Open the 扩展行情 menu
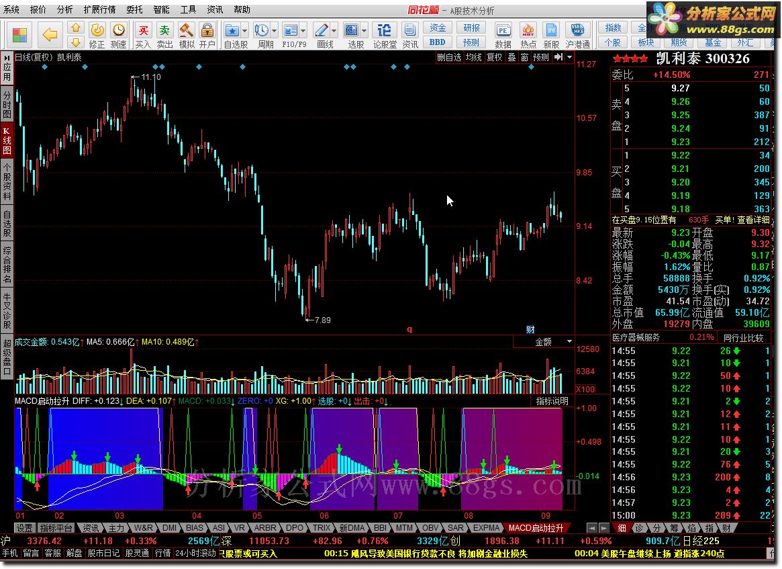Screen dimensions: 782x569 (x=100, y=9)
